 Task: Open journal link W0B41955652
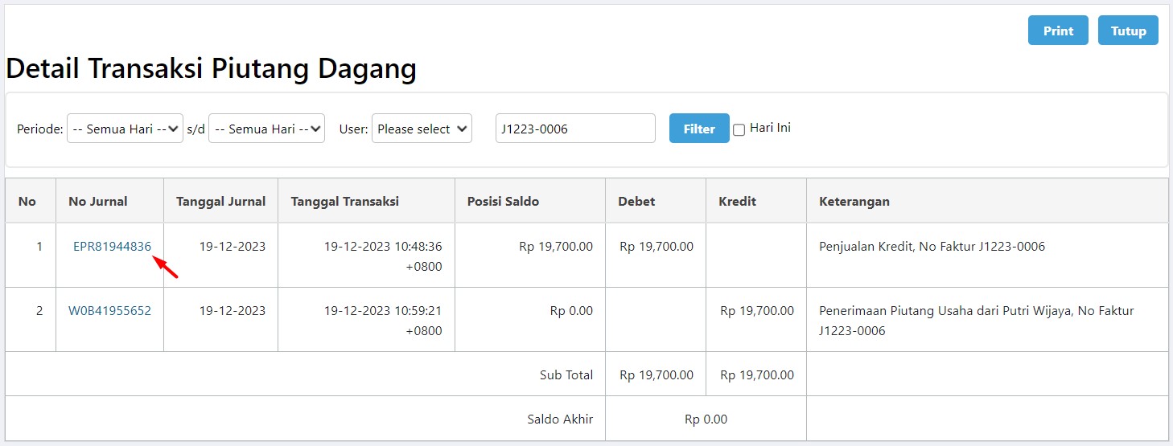[x=109, y=311]
